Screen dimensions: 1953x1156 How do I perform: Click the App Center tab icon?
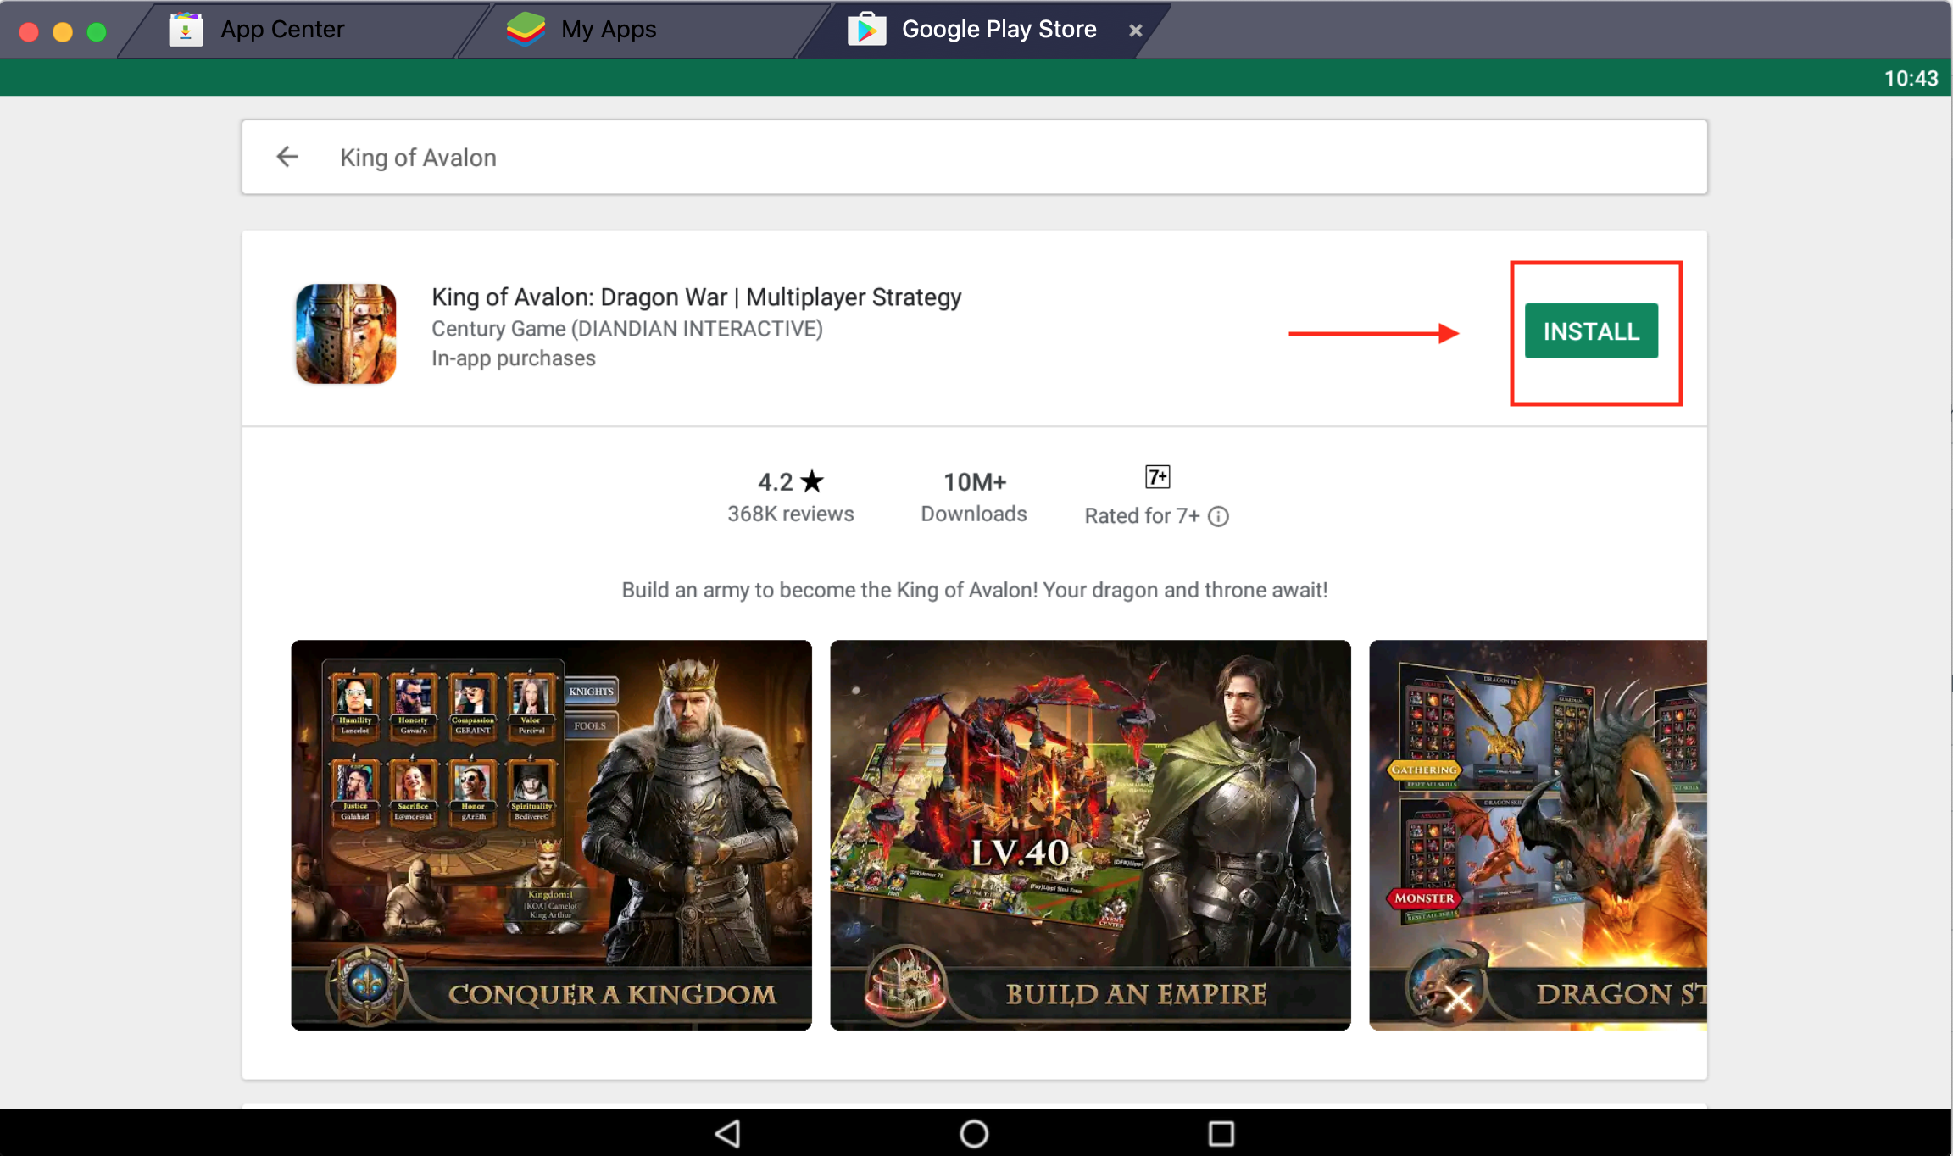[x=186, y=30]
